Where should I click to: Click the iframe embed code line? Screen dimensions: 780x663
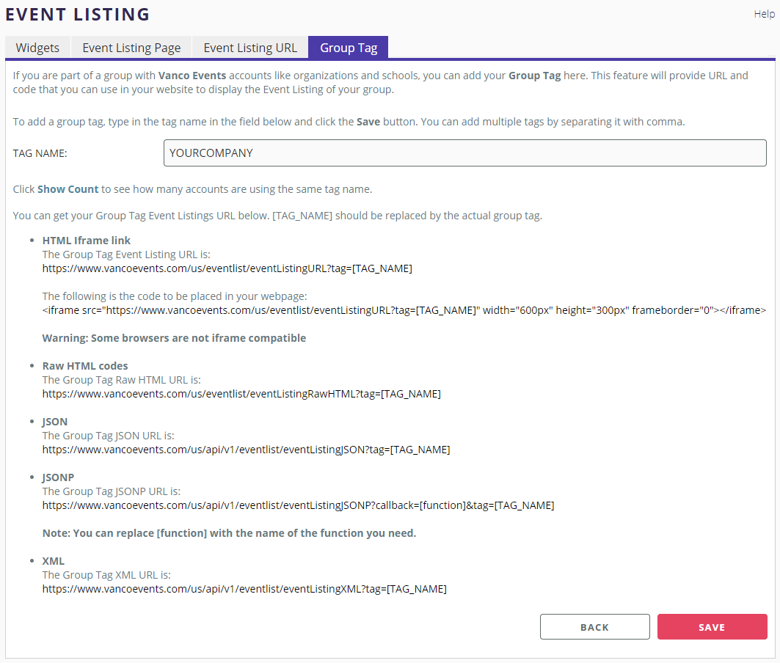pyautogui.click(x=404, y=310)
